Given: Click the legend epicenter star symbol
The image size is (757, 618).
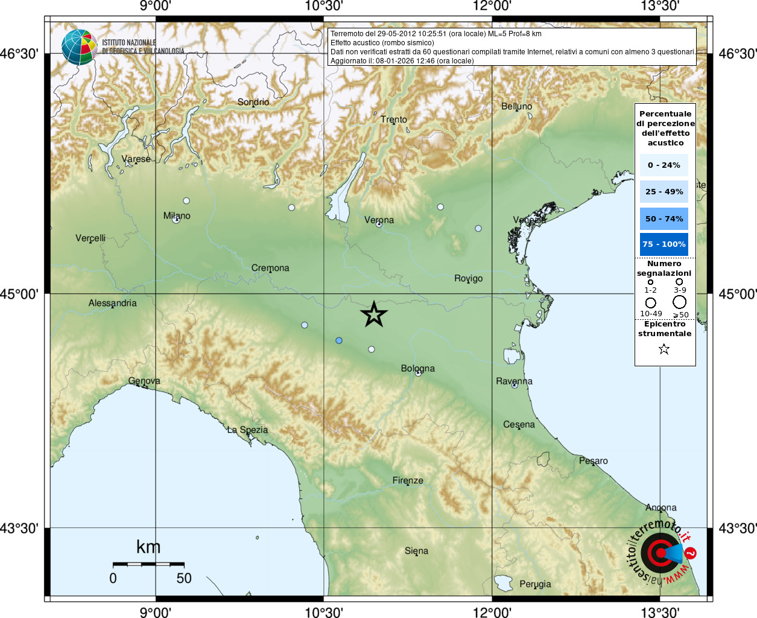Looking at the screenshot, I should (664, 349).
